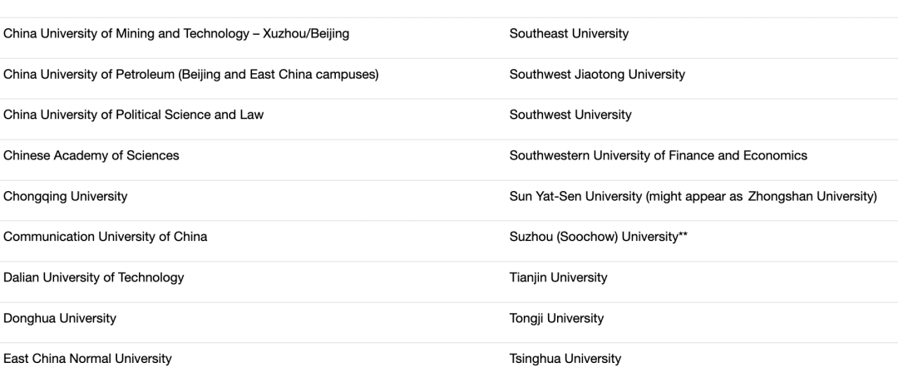Select Tsinghua University at the bottom

point(565,359)
